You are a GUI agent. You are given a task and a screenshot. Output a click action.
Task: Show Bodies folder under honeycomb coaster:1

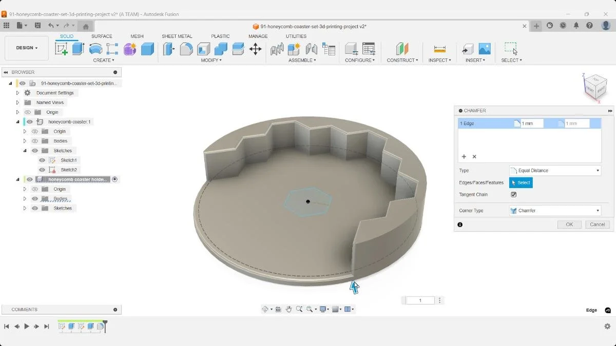[x=35, y=141]
